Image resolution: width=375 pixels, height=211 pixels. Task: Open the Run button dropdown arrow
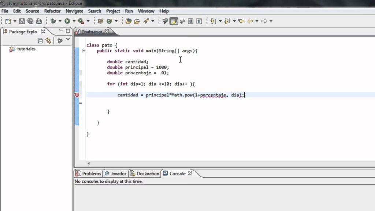[x=74, y=21]
